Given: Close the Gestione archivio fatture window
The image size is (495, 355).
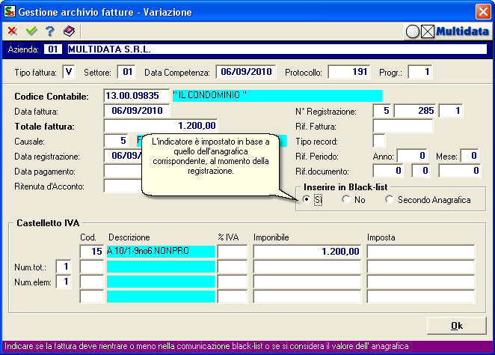Looking at the screenshot, I should [483, 12].
